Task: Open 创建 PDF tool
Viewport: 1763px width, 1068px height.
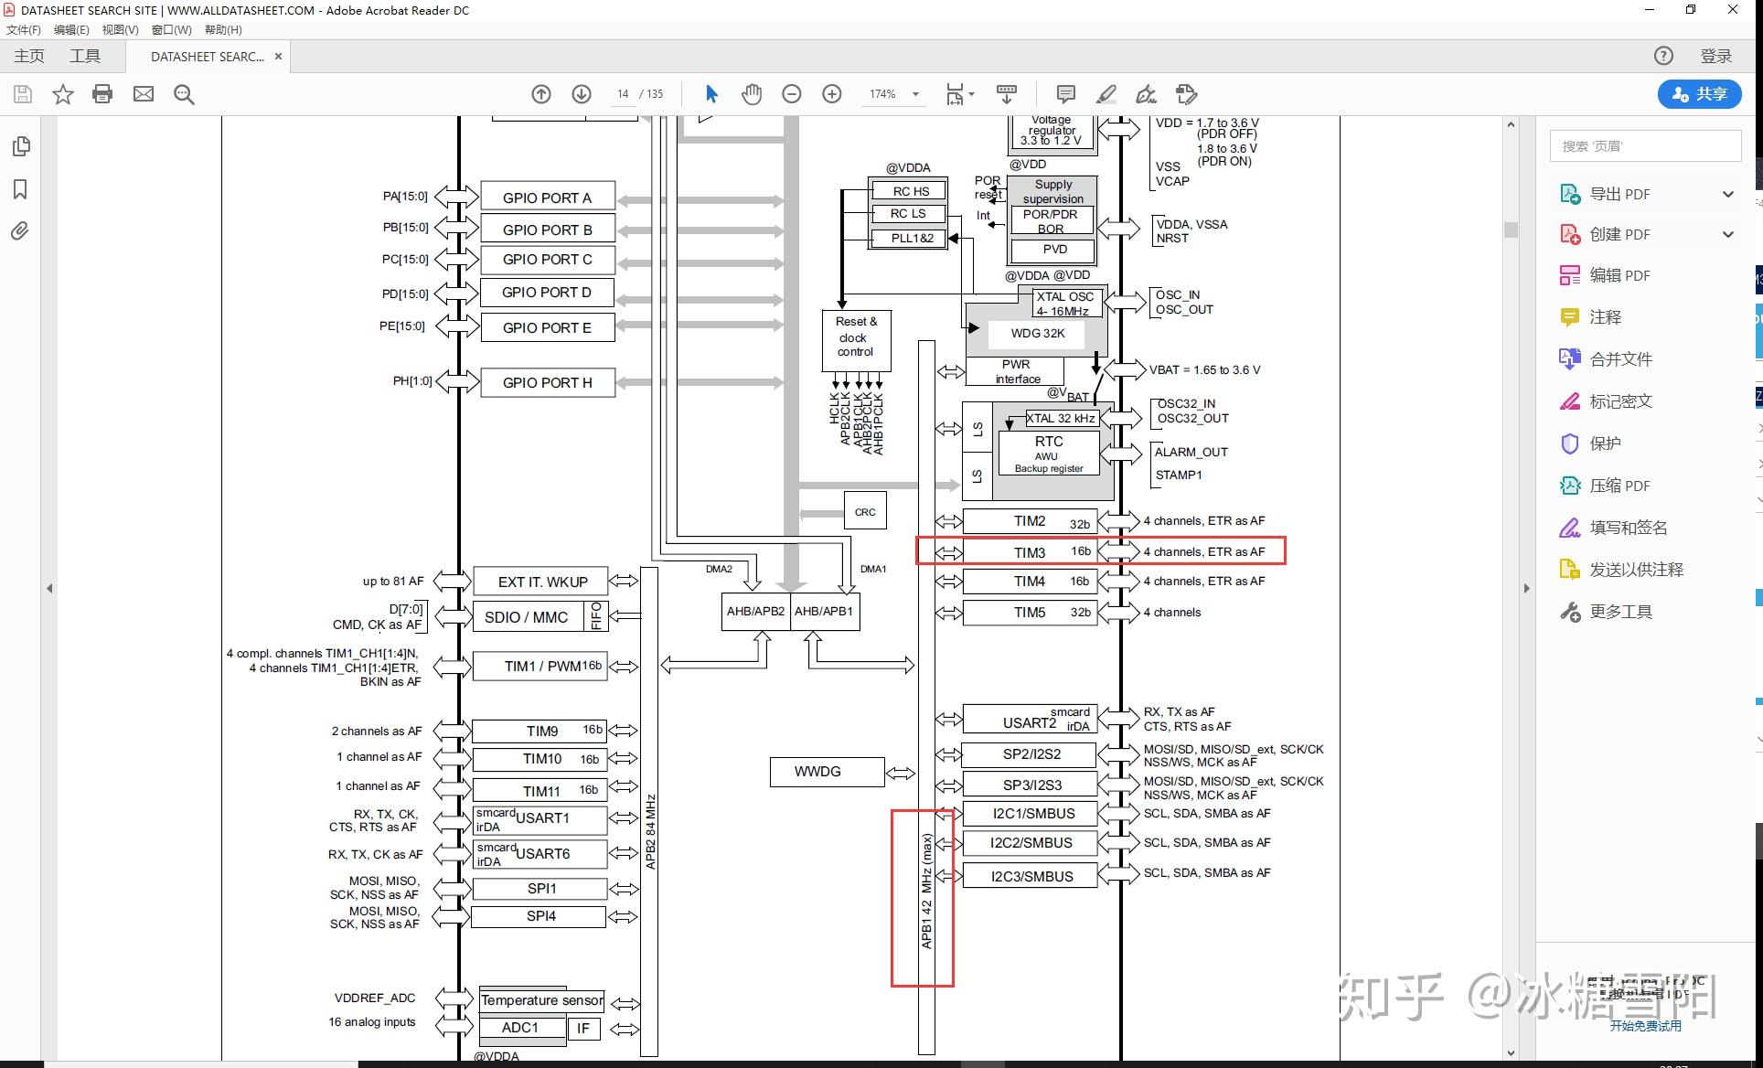Action: pos(1619,234)
